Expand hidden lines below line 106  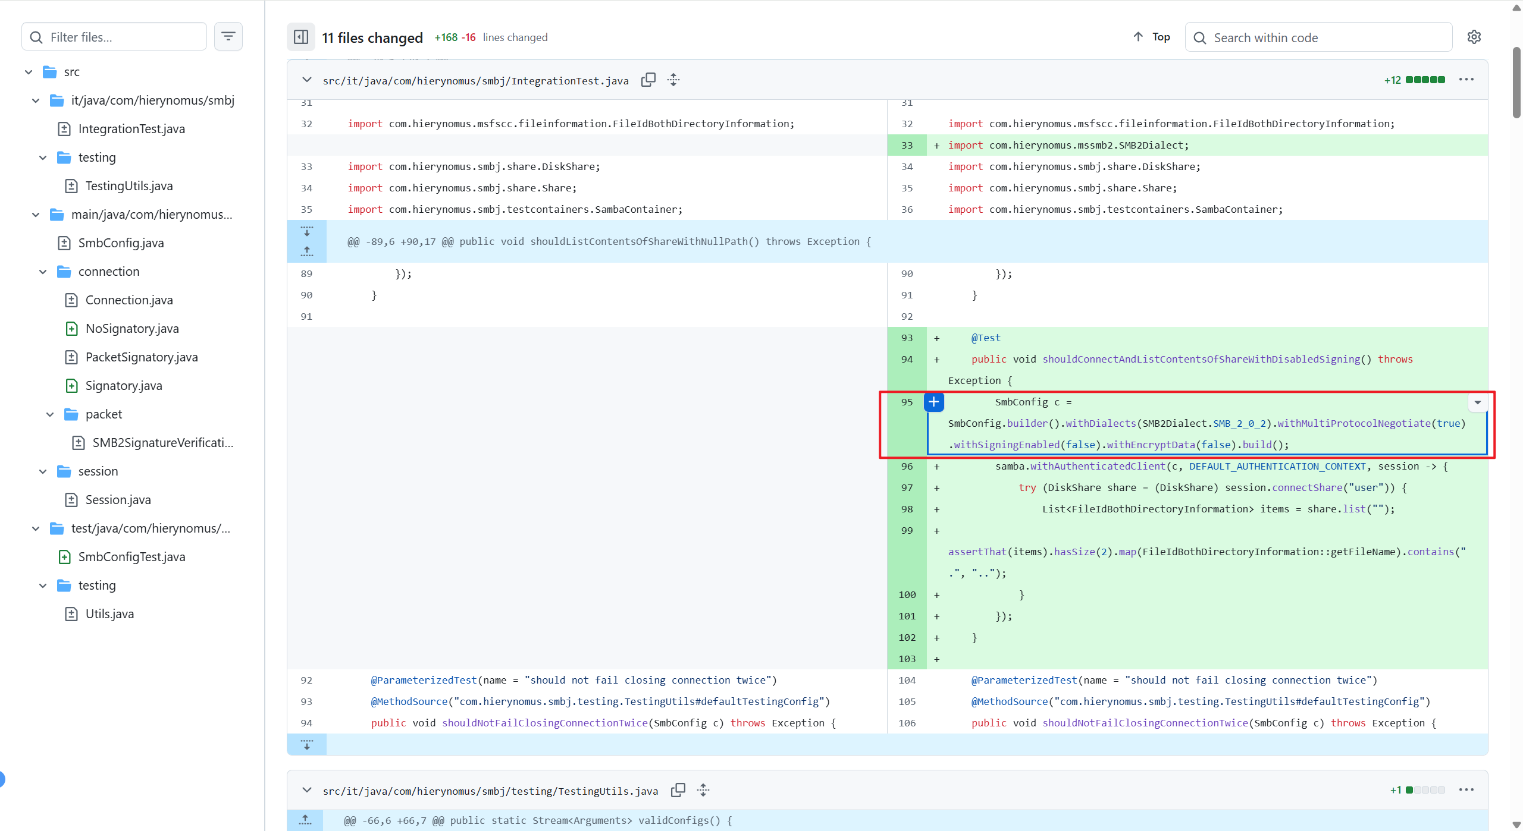(x=307, y=744)
